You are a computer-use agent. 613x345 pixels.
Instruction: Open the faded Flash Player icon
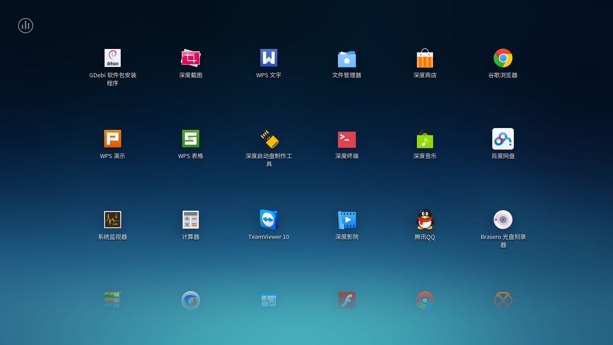coord(347,300)
